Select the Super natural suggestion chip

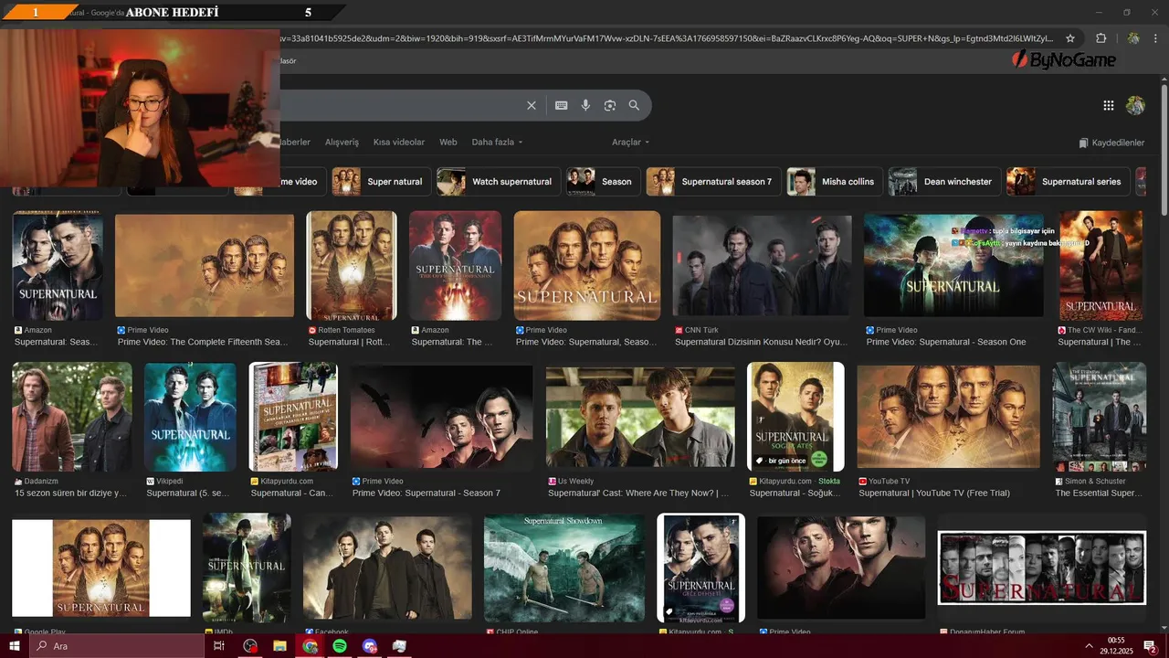pos(381,181)
